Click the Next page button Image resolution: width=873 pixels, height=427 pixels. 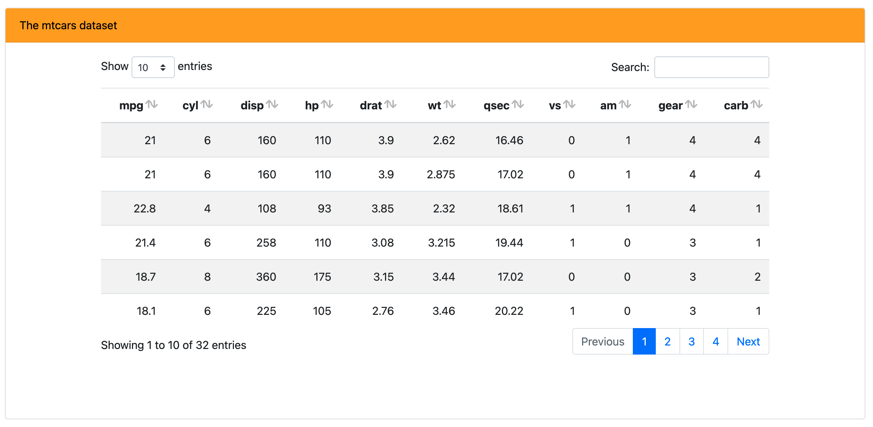tap(748, 342)
